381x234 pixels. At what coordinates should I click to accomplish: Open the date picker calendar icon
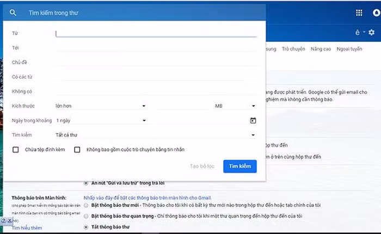point(253,120)
